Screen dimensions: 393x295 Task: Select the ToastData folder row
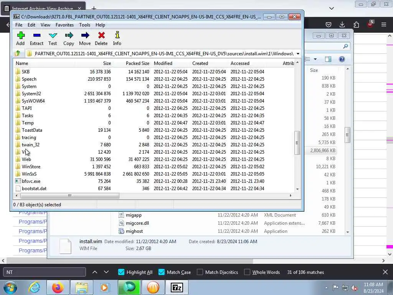(154, 130)
